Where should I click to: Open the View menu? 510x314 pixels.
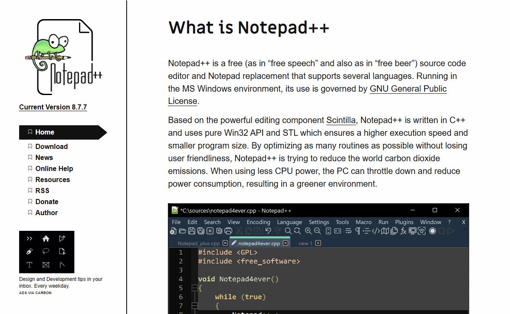point(234,222)
